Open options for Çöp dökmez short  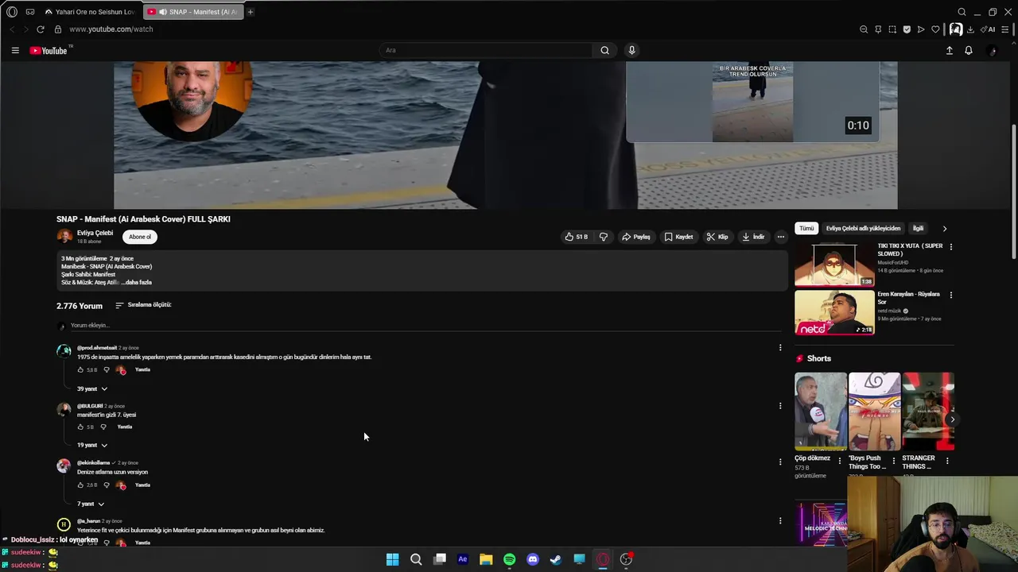point(840,461)
